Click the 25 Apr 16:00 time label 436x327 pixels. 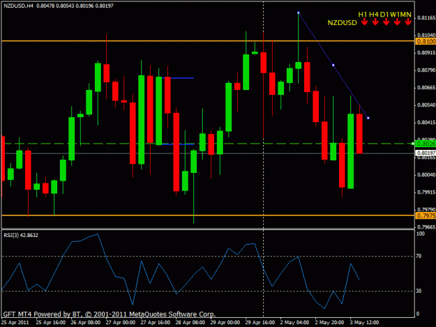click(51, 323)
